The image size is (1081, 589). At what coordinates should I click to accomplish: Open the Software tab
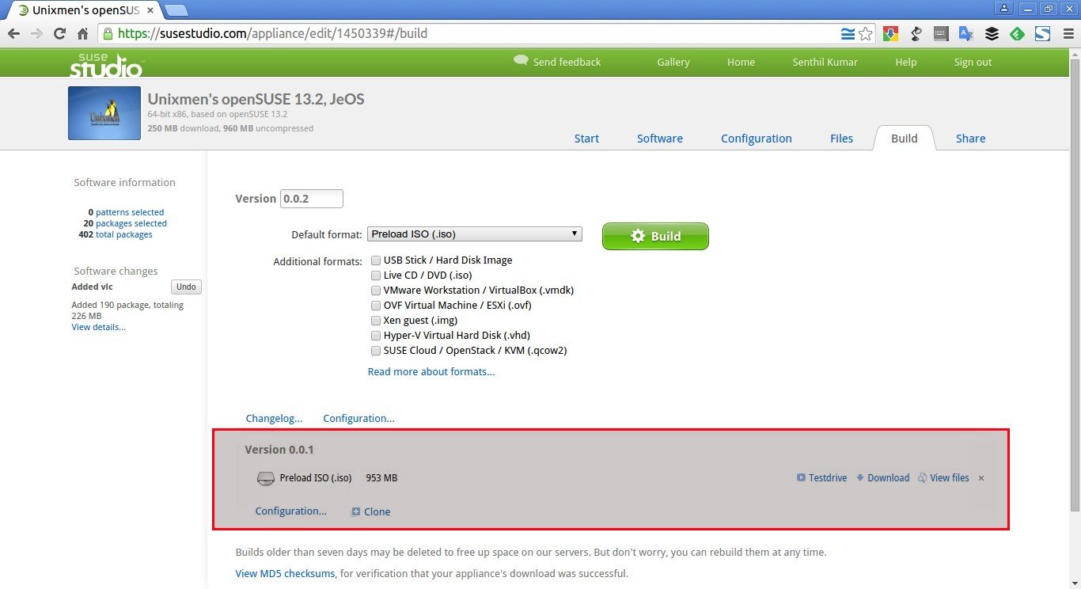pos(660,139)
